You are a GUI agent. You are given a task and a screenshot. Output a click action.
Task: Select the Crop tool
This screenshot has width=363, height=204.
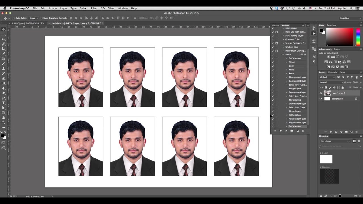click(x=3, y=49)
